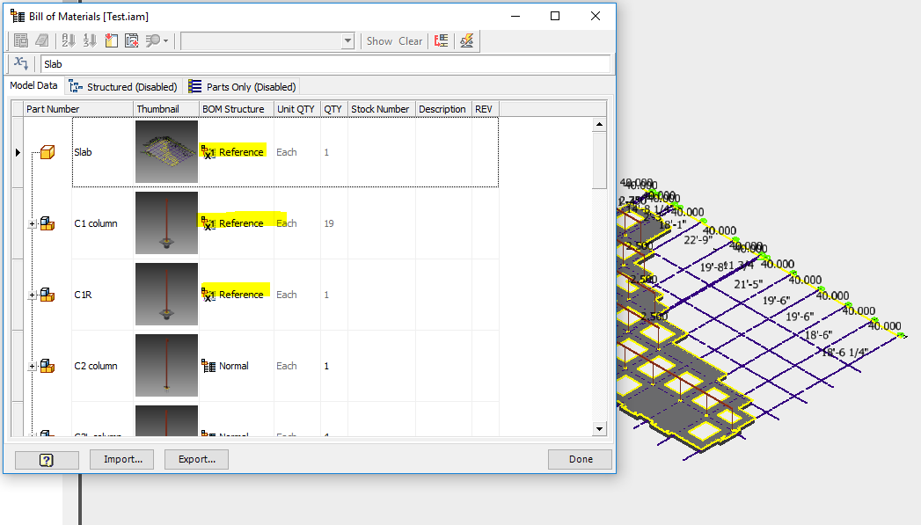Click the crossed-pencil icon at toolbar far right
Viewport: 921px width, 525px height.
(x=466, y=40)
